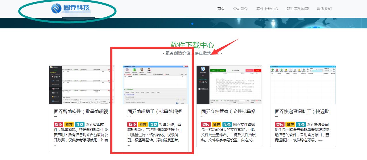The height and width of the screenshot is (160, 367).
Task: Click description text of 固乔智剪软件 card
Action: pos(81,135)
